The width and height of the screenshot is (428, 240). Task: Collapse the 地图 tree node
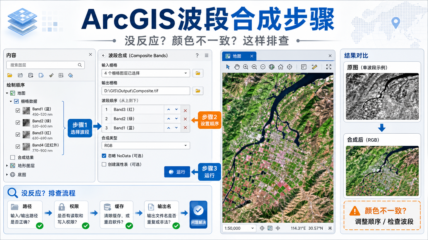(7, 93)
